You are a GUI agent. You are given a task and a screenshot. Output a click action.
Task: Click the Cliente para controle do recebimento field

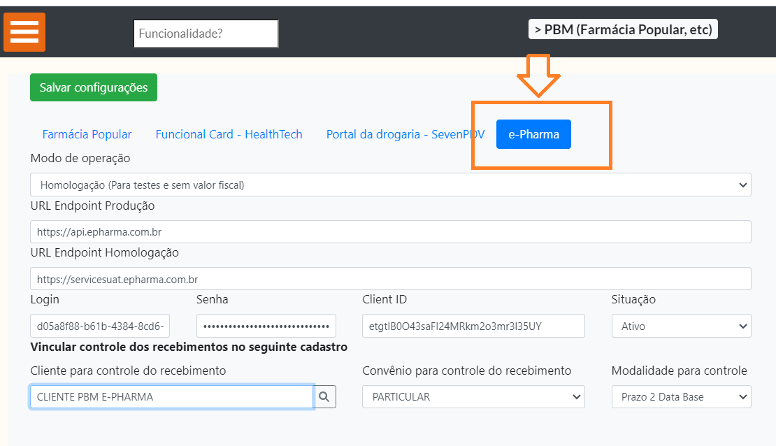(171, 396)
